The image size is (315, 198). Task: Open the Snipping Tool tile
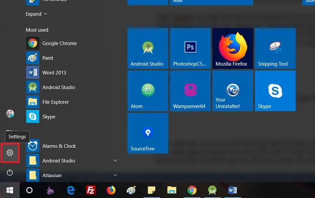[275, 49]
